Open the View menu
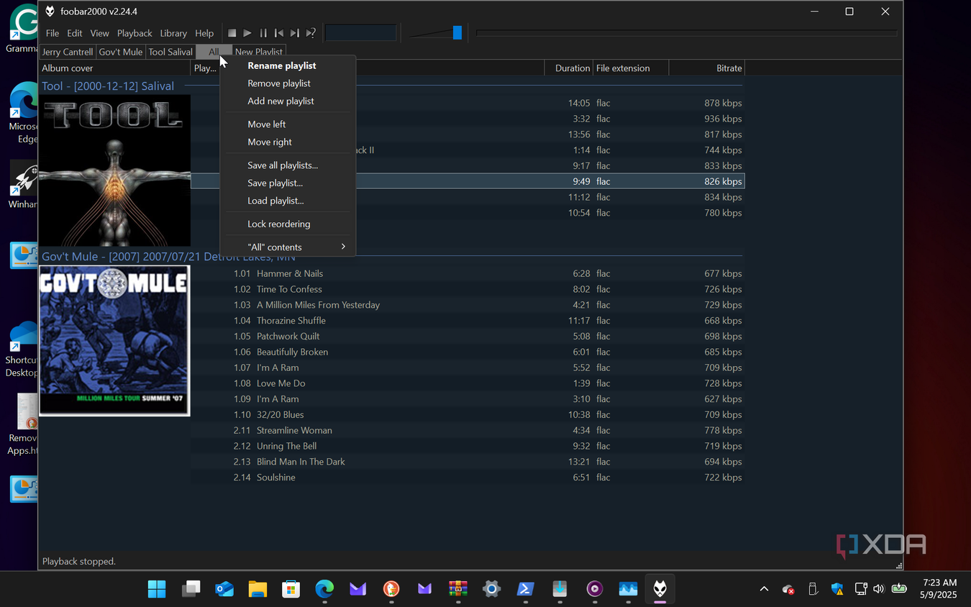 tap(99, 33)
